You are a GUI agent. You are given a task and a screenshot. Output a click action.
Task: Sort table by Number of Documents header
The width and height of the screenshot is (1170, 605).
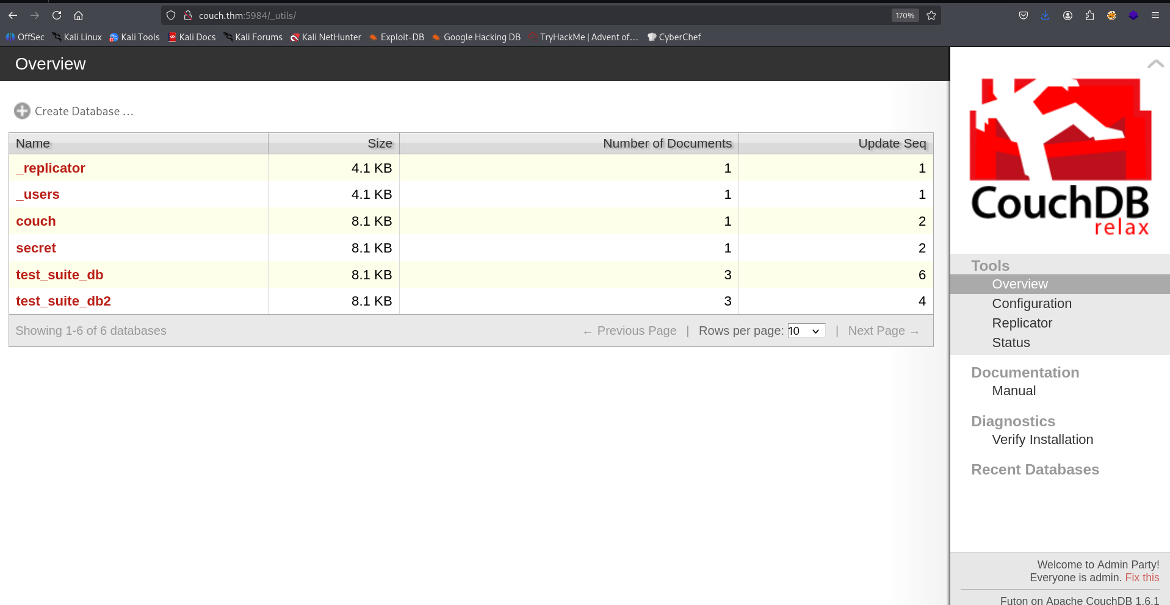click(666, 143)
